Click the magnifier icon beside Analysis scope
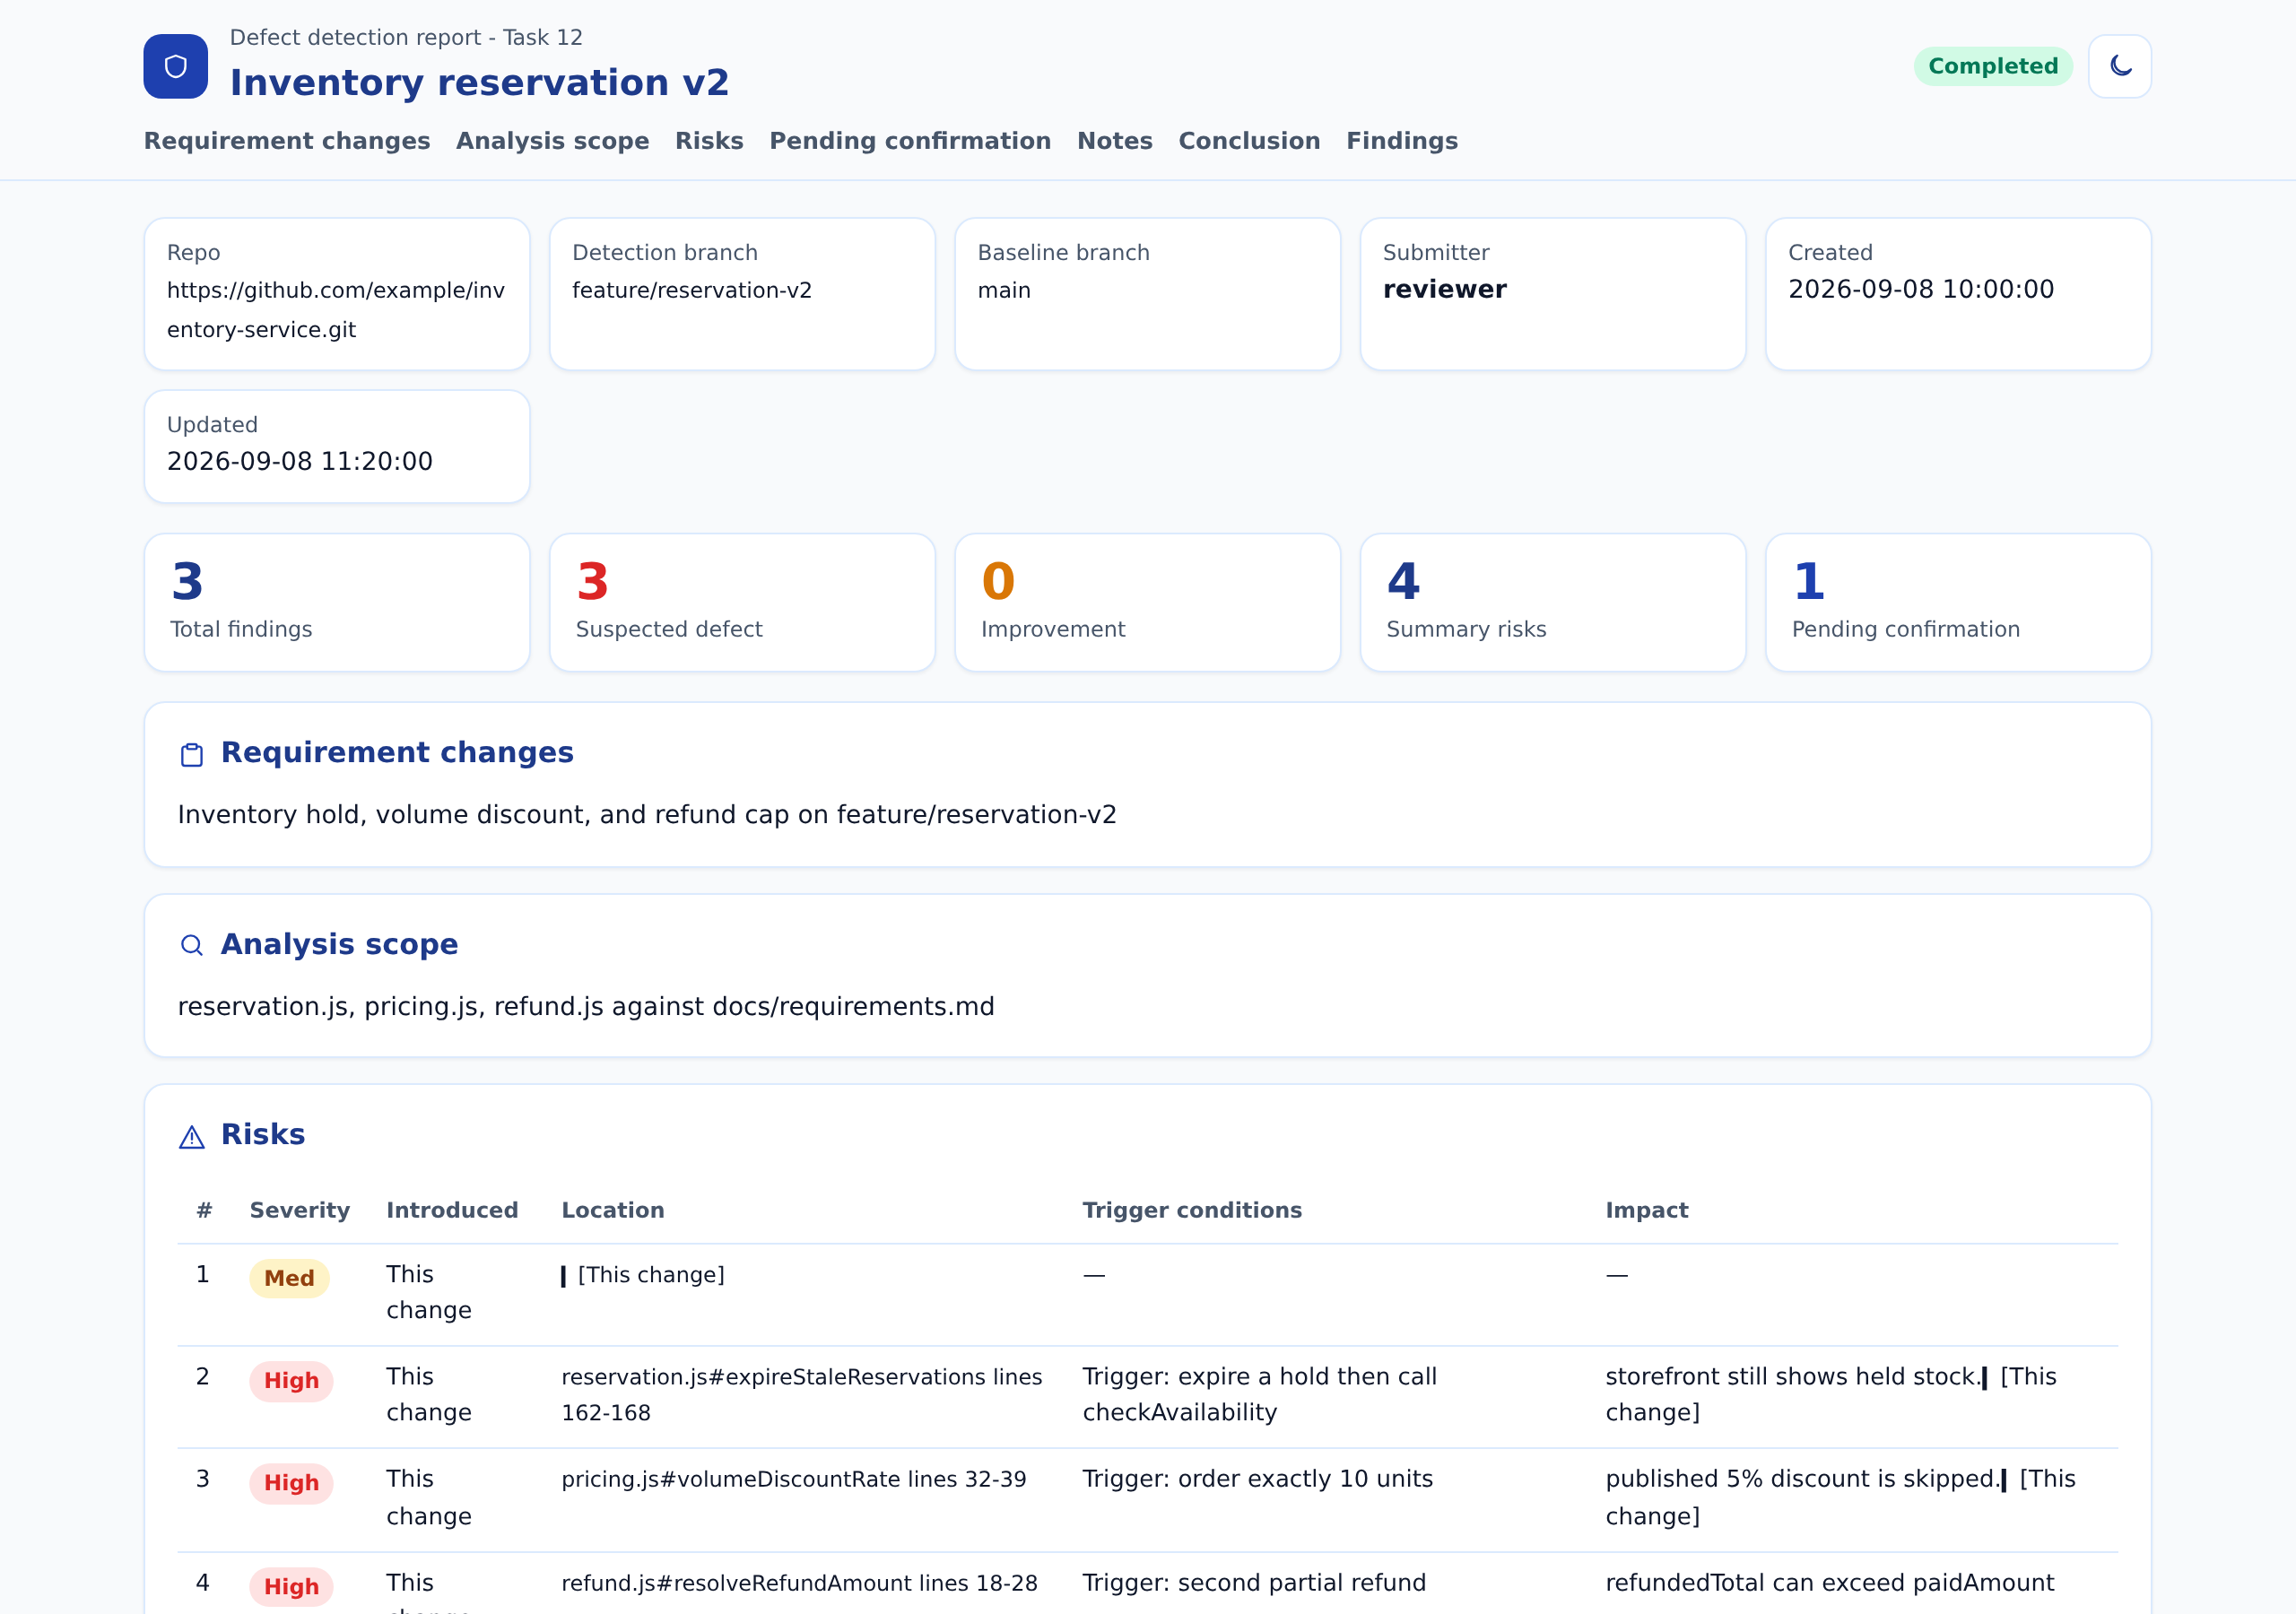Screen dimensions: 2296x1614 191,945
